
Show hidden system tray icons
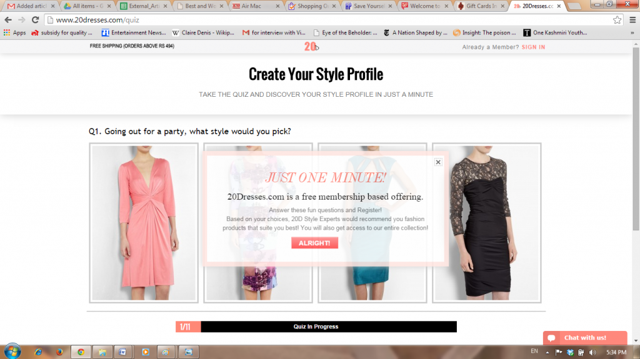547,352
